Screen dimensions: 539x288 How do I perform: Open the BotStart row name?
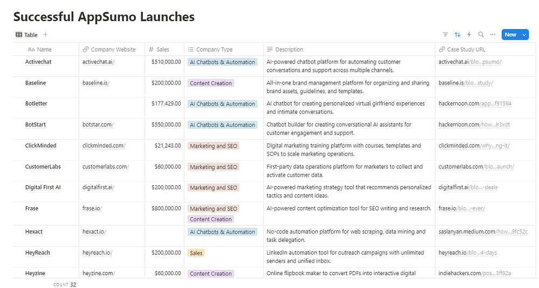point(36,124)
